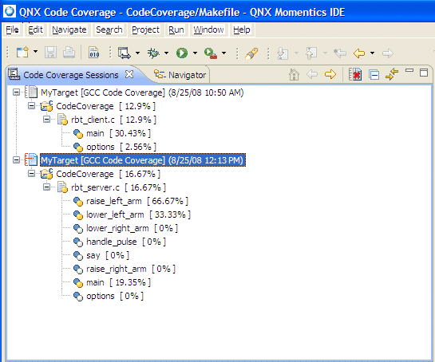Click the Home icon in view toolbar
Image resolution: width=435 pixels, height=362 pixels.
[x=294, y=74]
